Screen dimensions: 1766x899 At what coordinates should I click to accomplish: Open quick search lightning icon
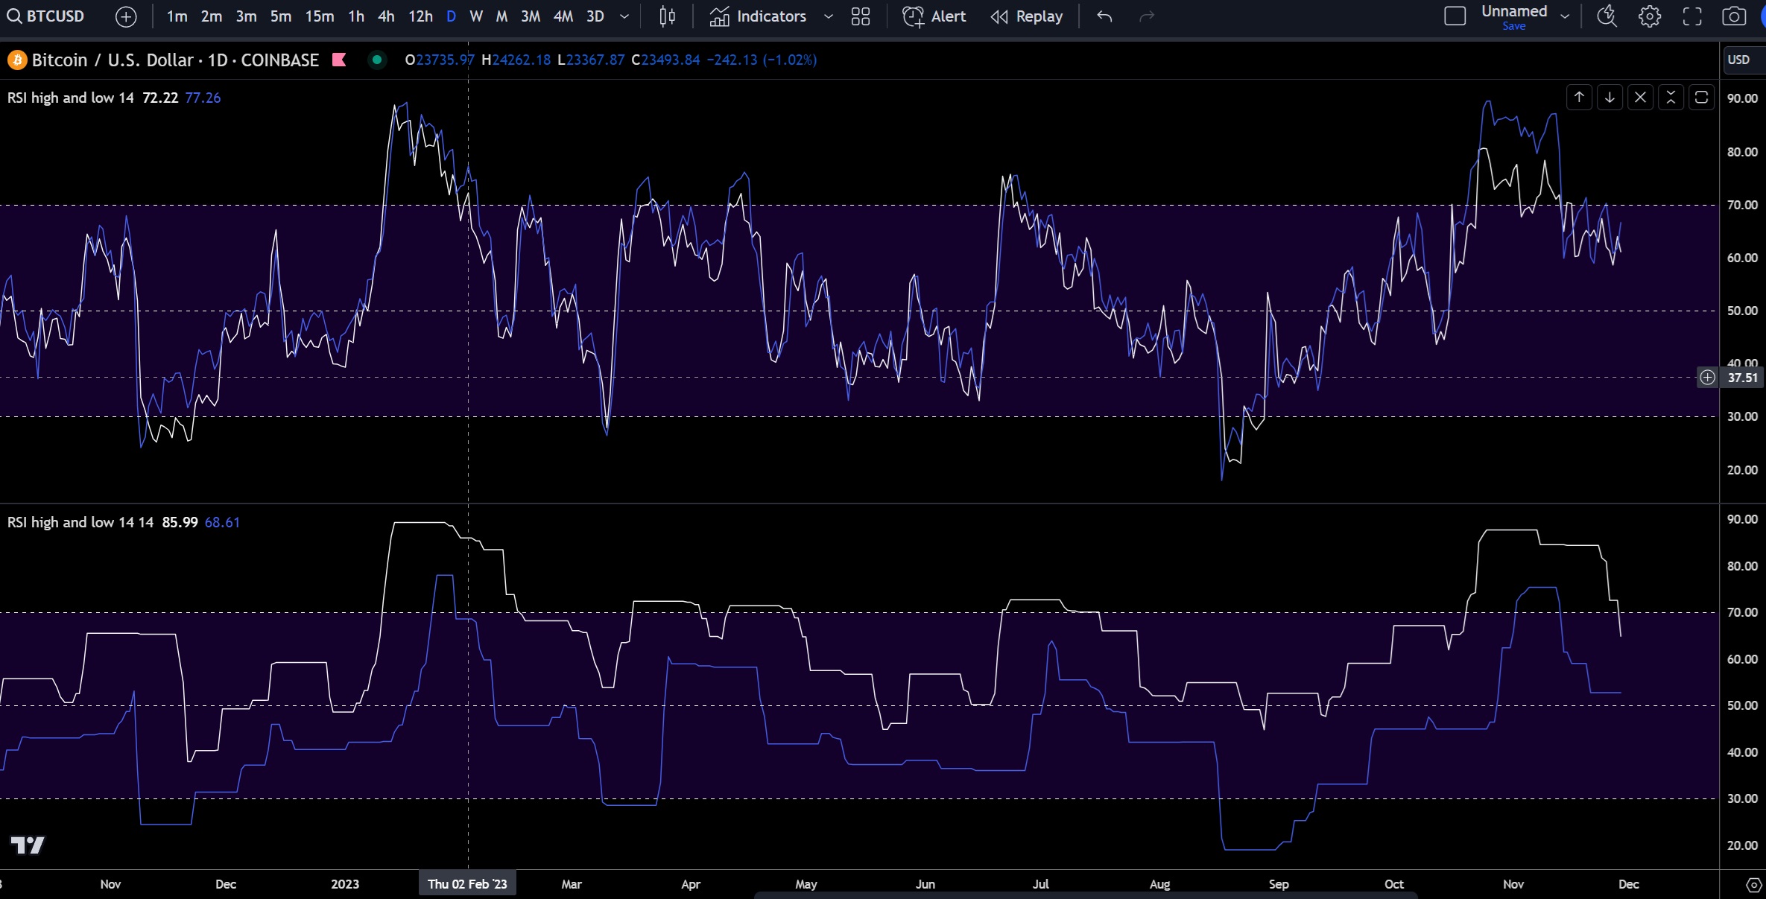tap(1607, 16)
